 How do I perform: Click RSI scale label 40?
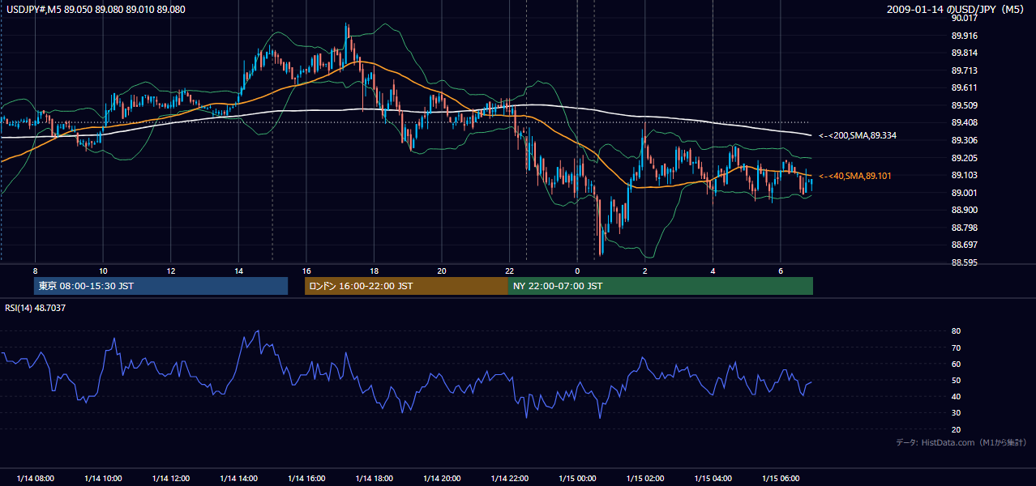957,396
